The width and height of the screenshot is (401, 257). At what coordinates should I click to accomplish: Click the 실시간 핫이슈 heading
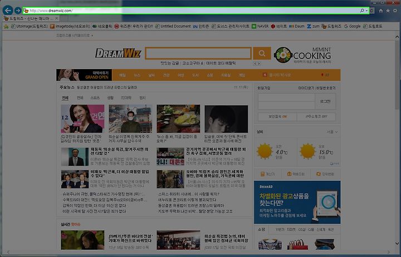[70, 224]
